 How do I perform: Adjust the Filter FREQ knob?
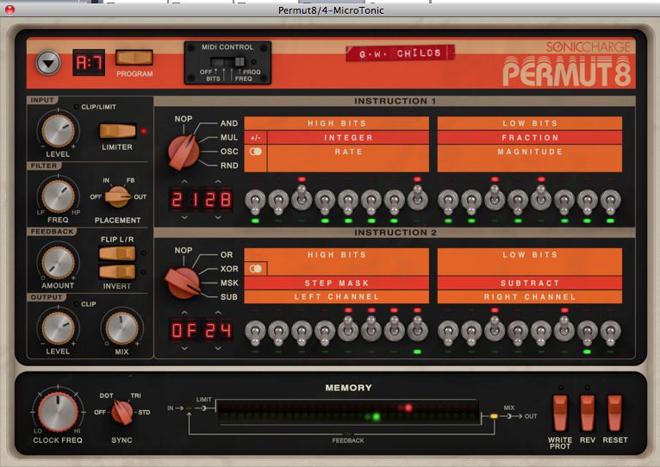[58, 196]
